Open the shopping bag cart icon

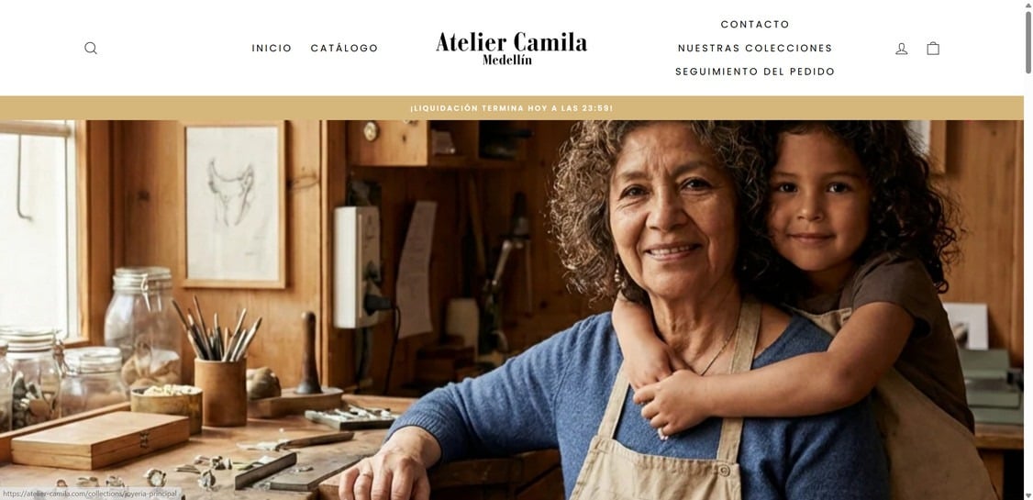[933, 48]
